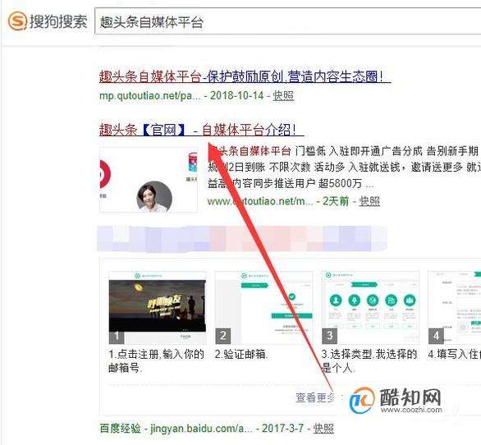Click 查看更多 link
Screen dimensions: 481x445
[315, 397]
